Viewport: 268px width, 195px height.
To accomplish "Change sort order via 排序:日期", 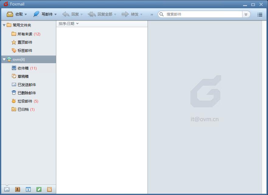I will tap(68, 24).
